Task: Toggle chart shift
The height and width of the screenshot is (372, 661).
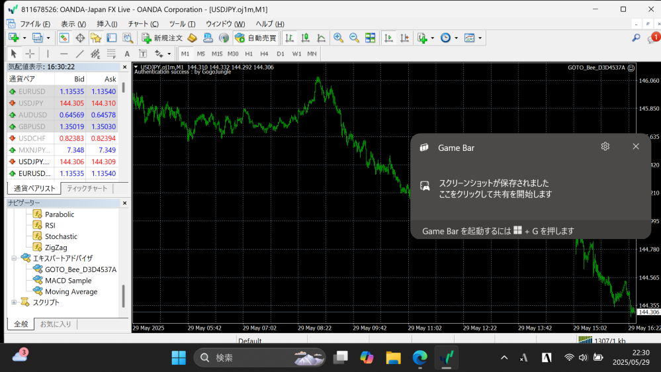Action: [x=404, y=38]
